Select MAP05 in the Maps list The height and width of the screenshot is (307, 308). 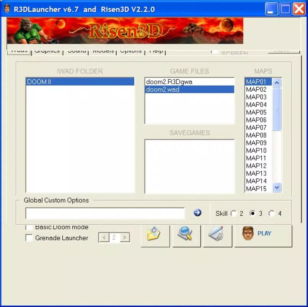(x=258, y=112)
